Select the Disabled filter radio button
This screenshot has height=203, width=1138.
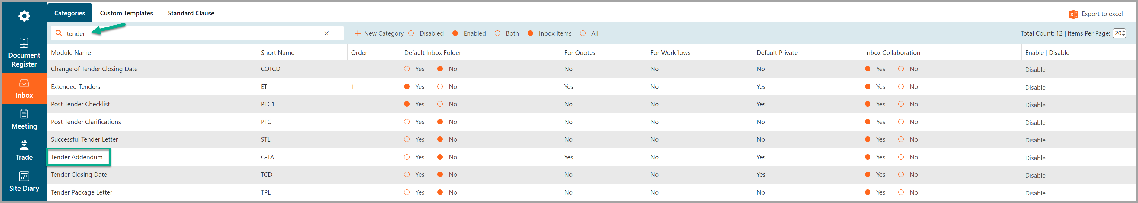click(411, 33)
